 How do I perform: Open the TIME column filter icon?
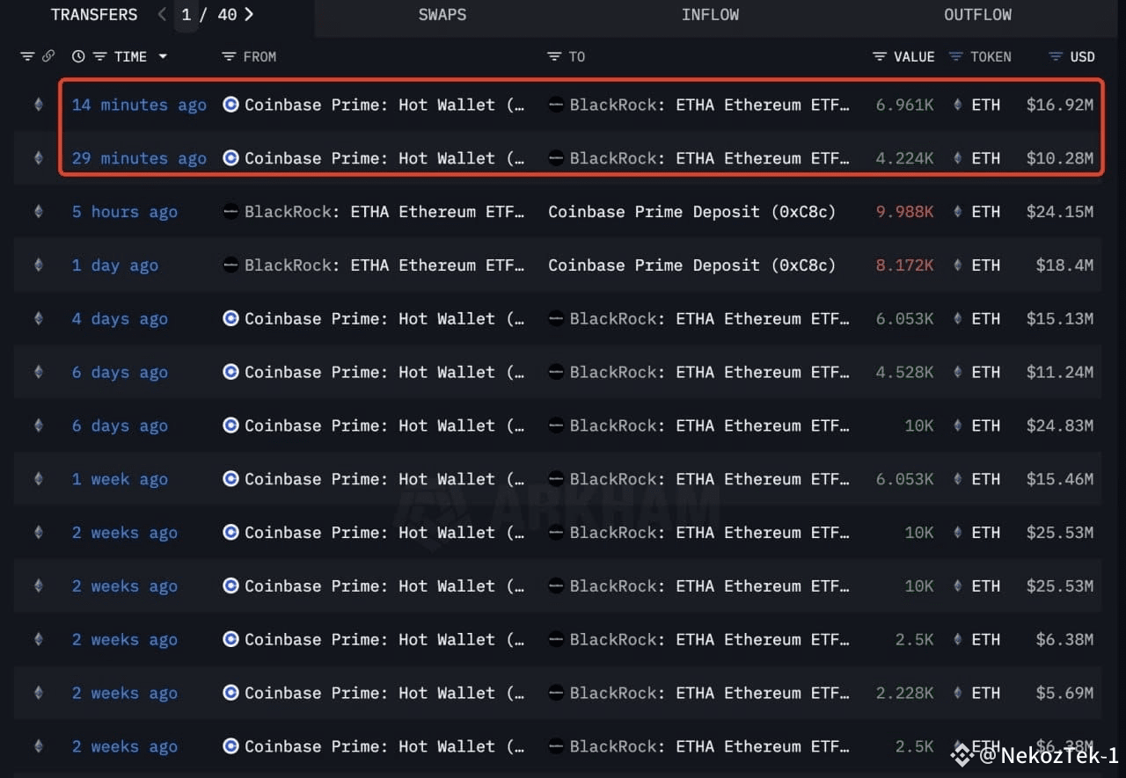(x=99, y=56)
